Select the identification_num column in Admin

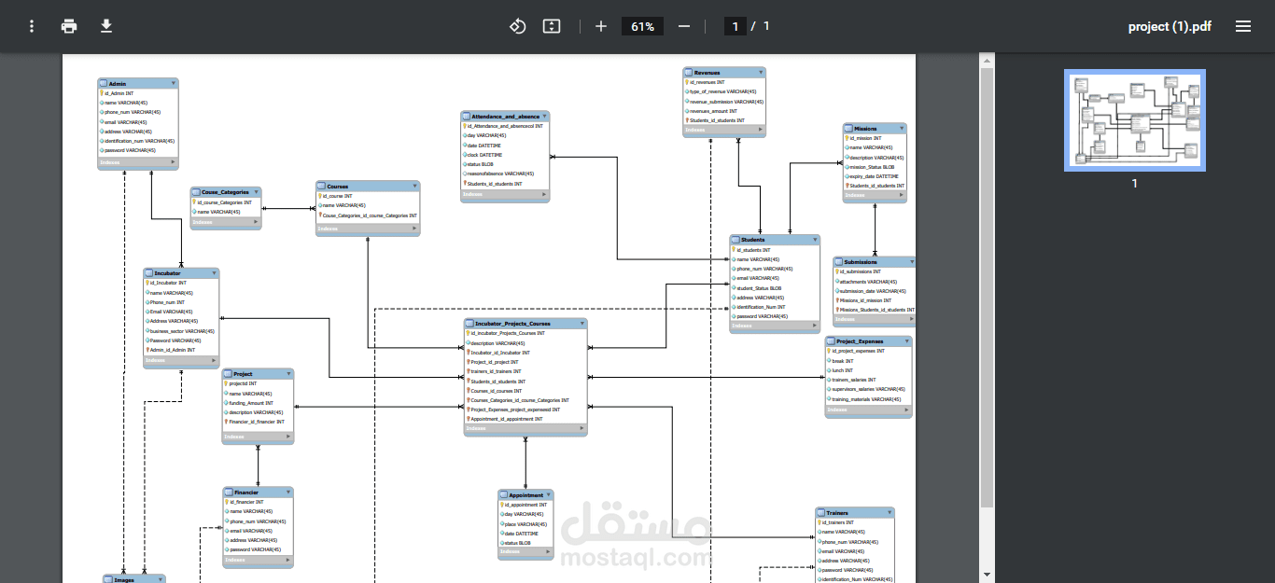pos(138,141)
